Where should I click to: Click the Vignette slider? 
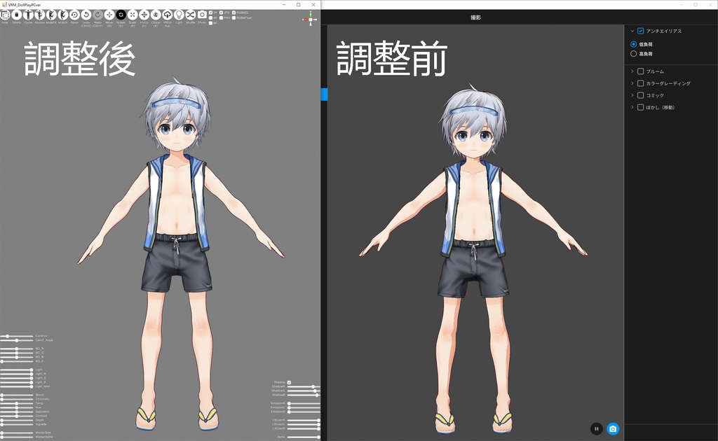tap(17, 424)
